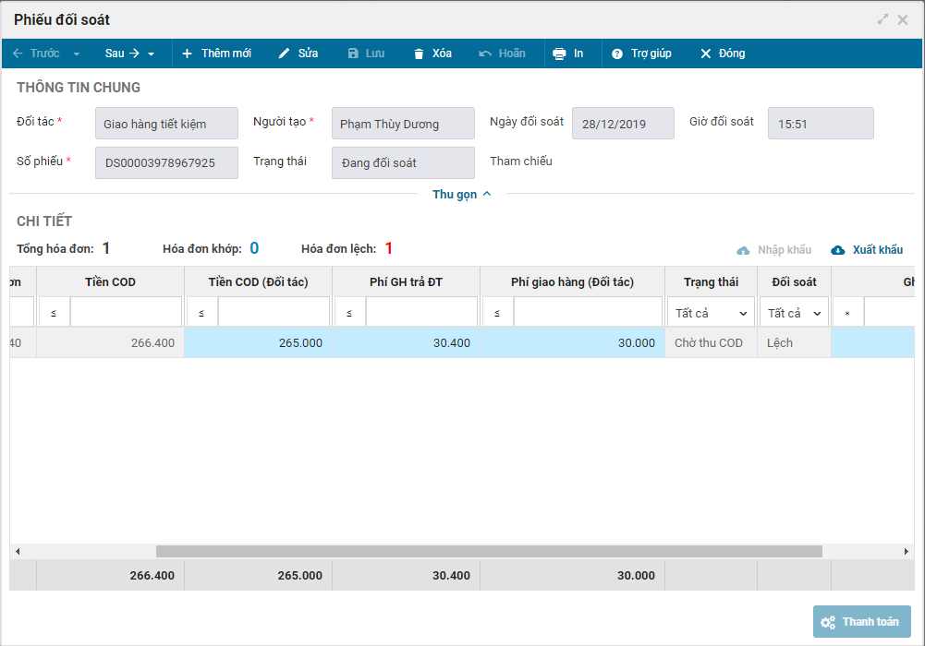Click the Trạng thái column header
Image resolution: width=925 pixels, height=646 pixels.
(711, 282)
